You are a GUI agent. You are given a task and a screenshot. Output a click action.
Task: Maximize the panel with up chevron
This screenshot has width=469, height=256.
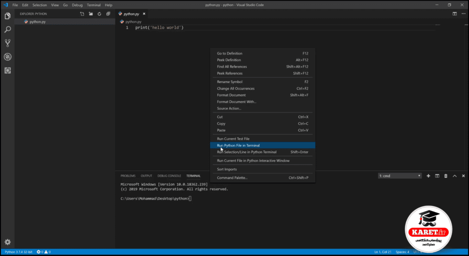click(455, 176)
